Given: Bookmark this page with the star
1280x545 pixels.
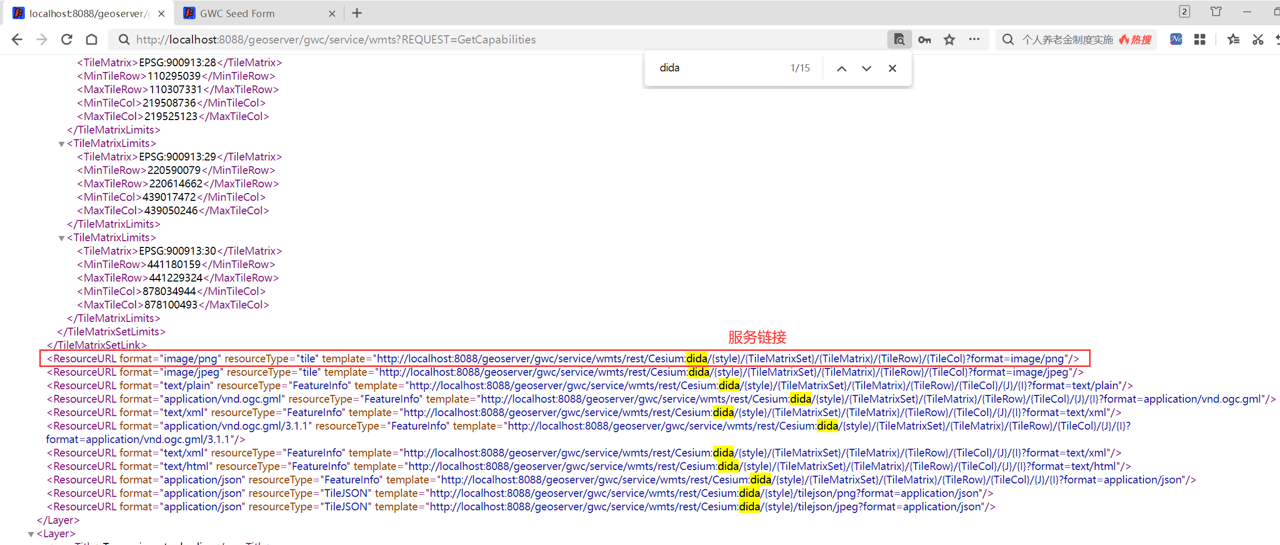Looking at the screenshot, I should pyautogui.click(x=949, y=39).
